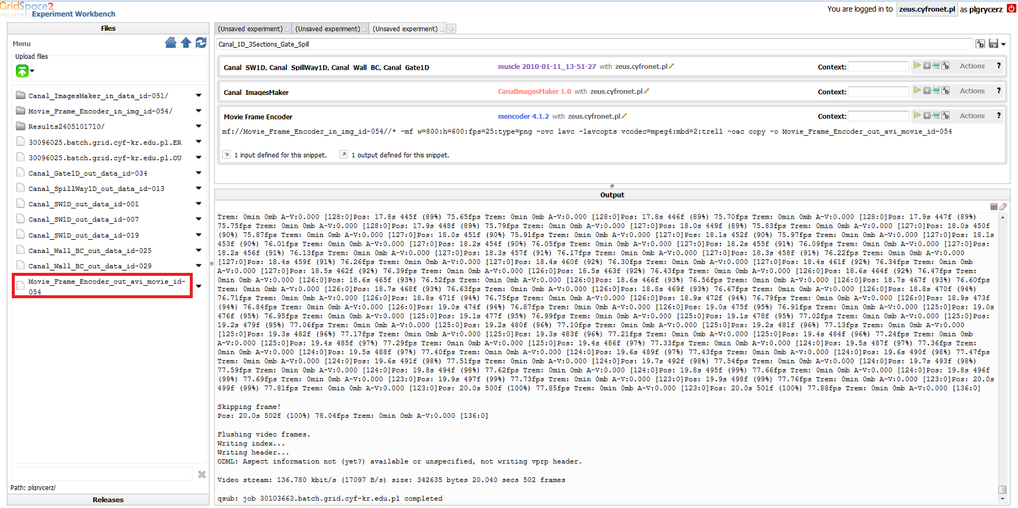Toggle the snippet outputs definition icon
The width and height of the screenshot is (1018, 508).
click(x=344, y=154)
